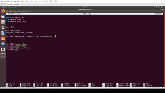
Task: Launch Rhythmbox music player from dock
Action: click(3, 27)
